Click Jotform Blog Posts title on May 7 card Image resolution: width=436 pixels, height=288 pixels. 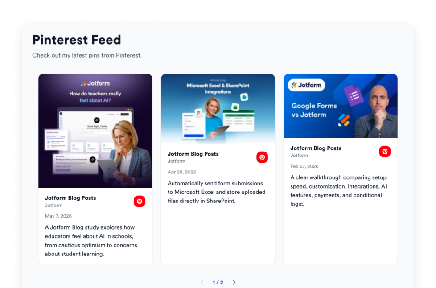[x=70, y=198]
